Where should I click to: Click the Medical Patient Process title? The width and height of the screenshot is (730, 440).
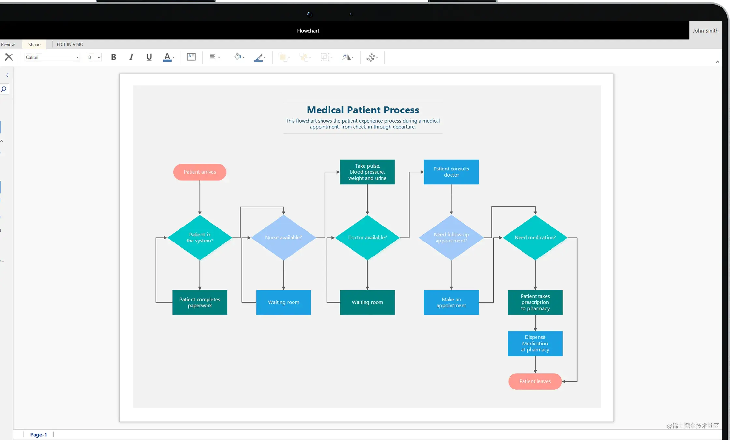pyautogui.click(x=363, y=110)
